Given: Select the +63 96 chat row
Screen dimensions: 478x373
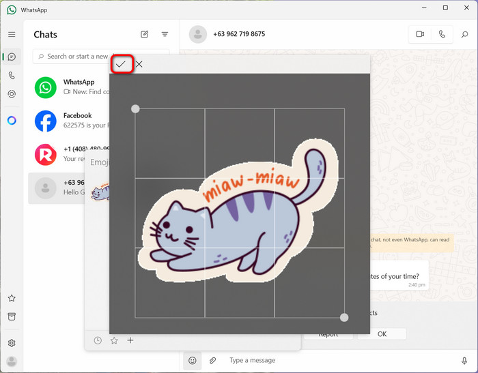Looking at the screenshot, I should [57, 188].
